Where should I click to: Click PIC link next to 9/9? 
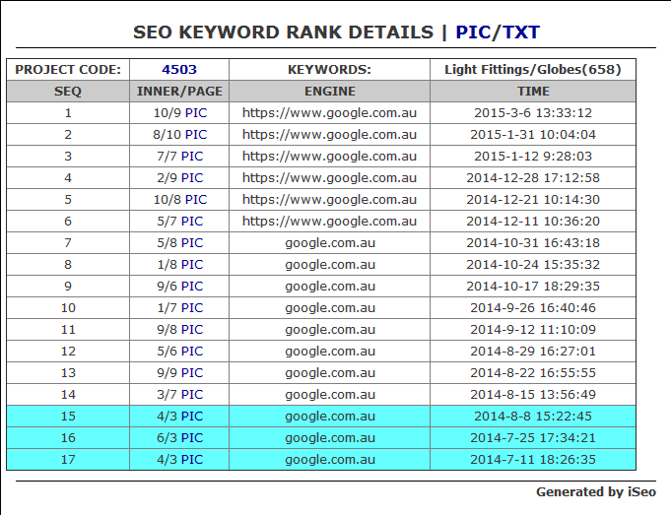coord(192,373)
